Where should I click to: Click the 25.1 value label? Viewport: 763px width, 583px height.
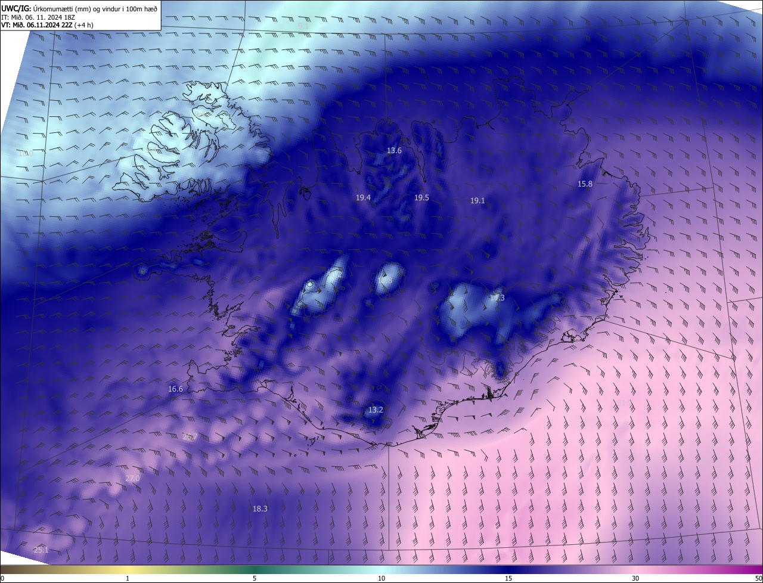[x=41, y=550]
